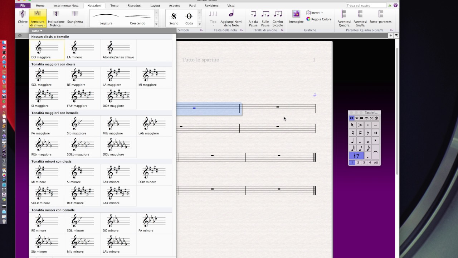The width and height of the screenshot is (458, 258).
Task: Insert the Coda symbol
Action: pos(189,18)
